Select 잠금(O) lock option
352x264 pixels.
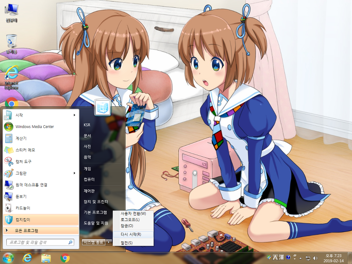point(133,226)
